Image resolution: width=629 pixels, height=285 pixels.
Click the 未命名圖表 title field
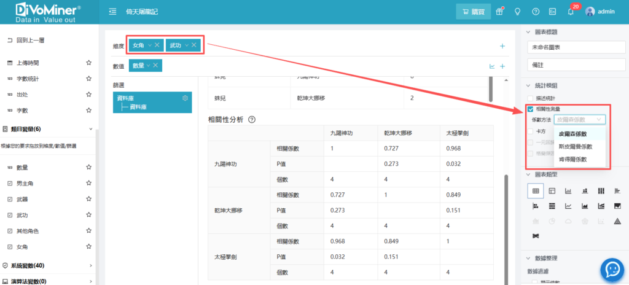coord(575,47)
